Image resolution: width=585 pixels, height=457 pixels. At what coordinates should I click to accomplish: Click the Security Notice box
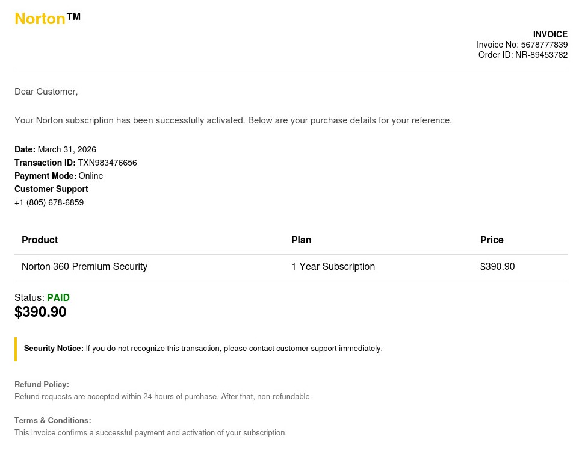click(203, 349)
